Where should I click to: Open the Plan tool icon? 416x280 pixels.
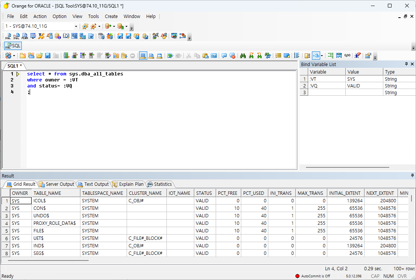pos(25,36)
